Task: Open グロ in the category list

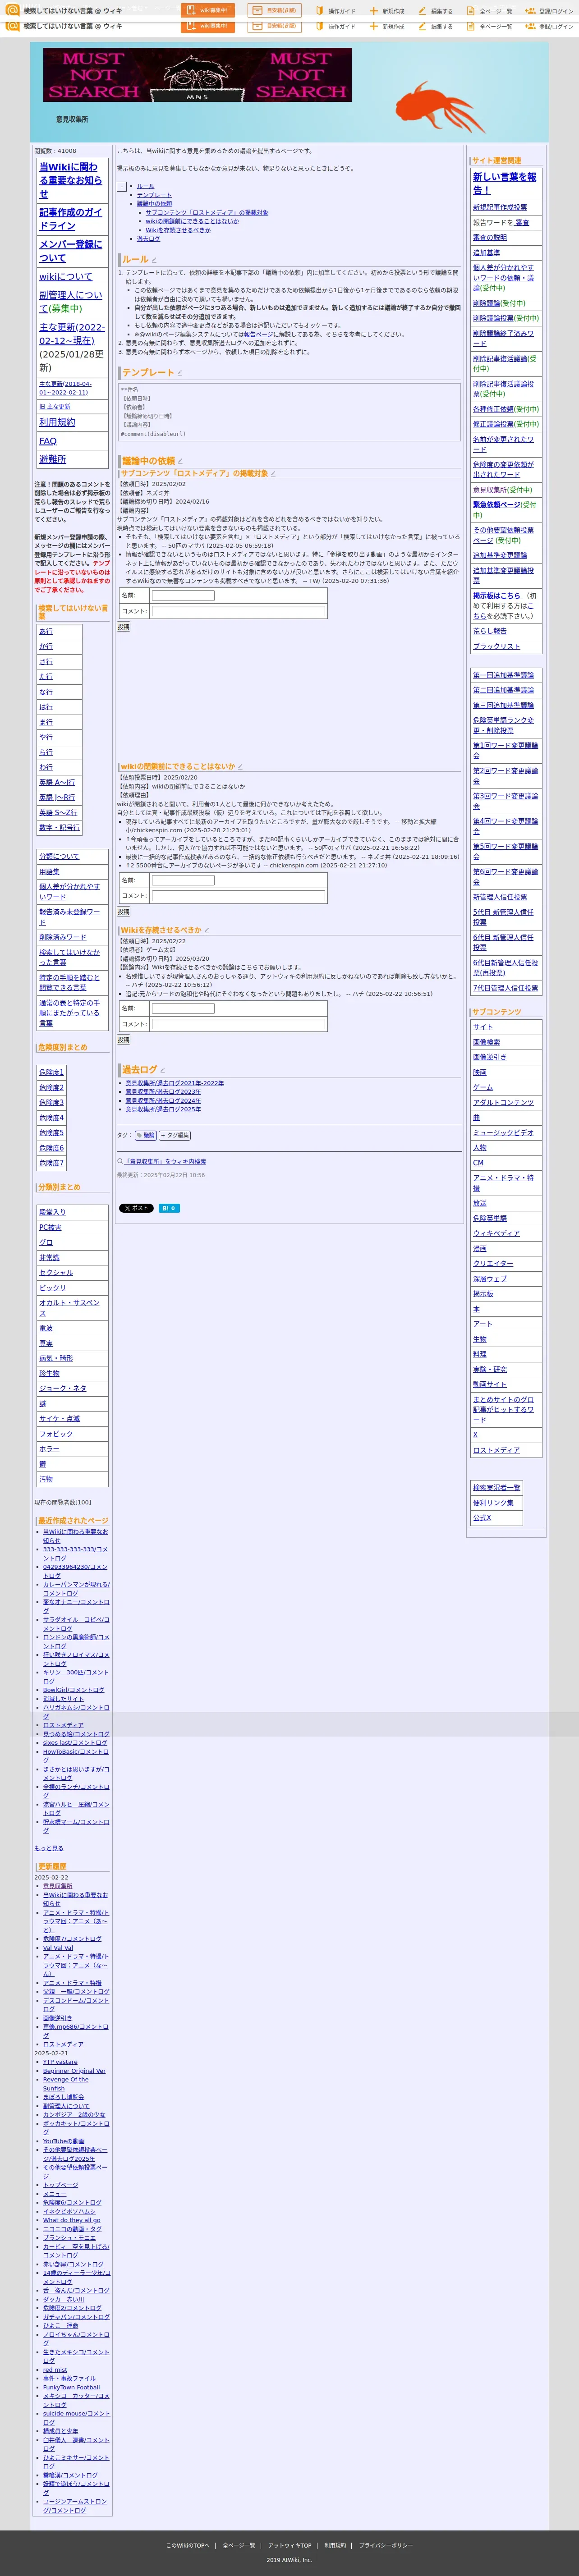Action: point(46,1242)
